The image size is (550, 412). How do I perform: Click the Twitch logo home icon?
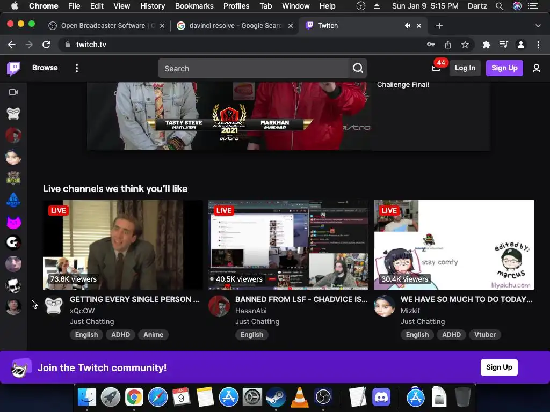(13, 68)
